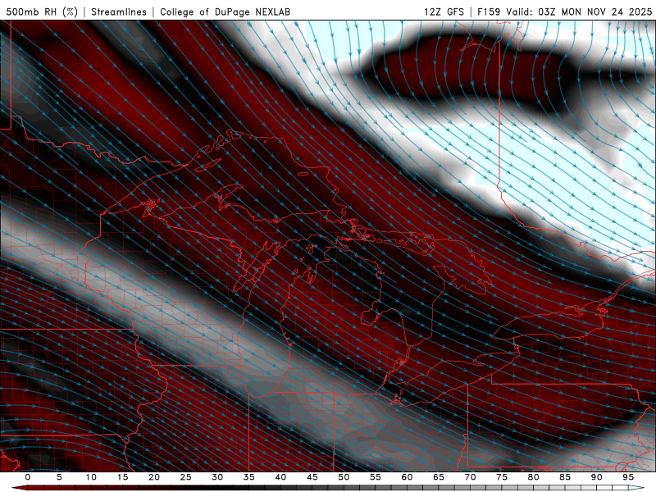Click "College of DuPage NEXLAB" text
The height and width of the screenshot is (492, 656).
click(225, 11)
